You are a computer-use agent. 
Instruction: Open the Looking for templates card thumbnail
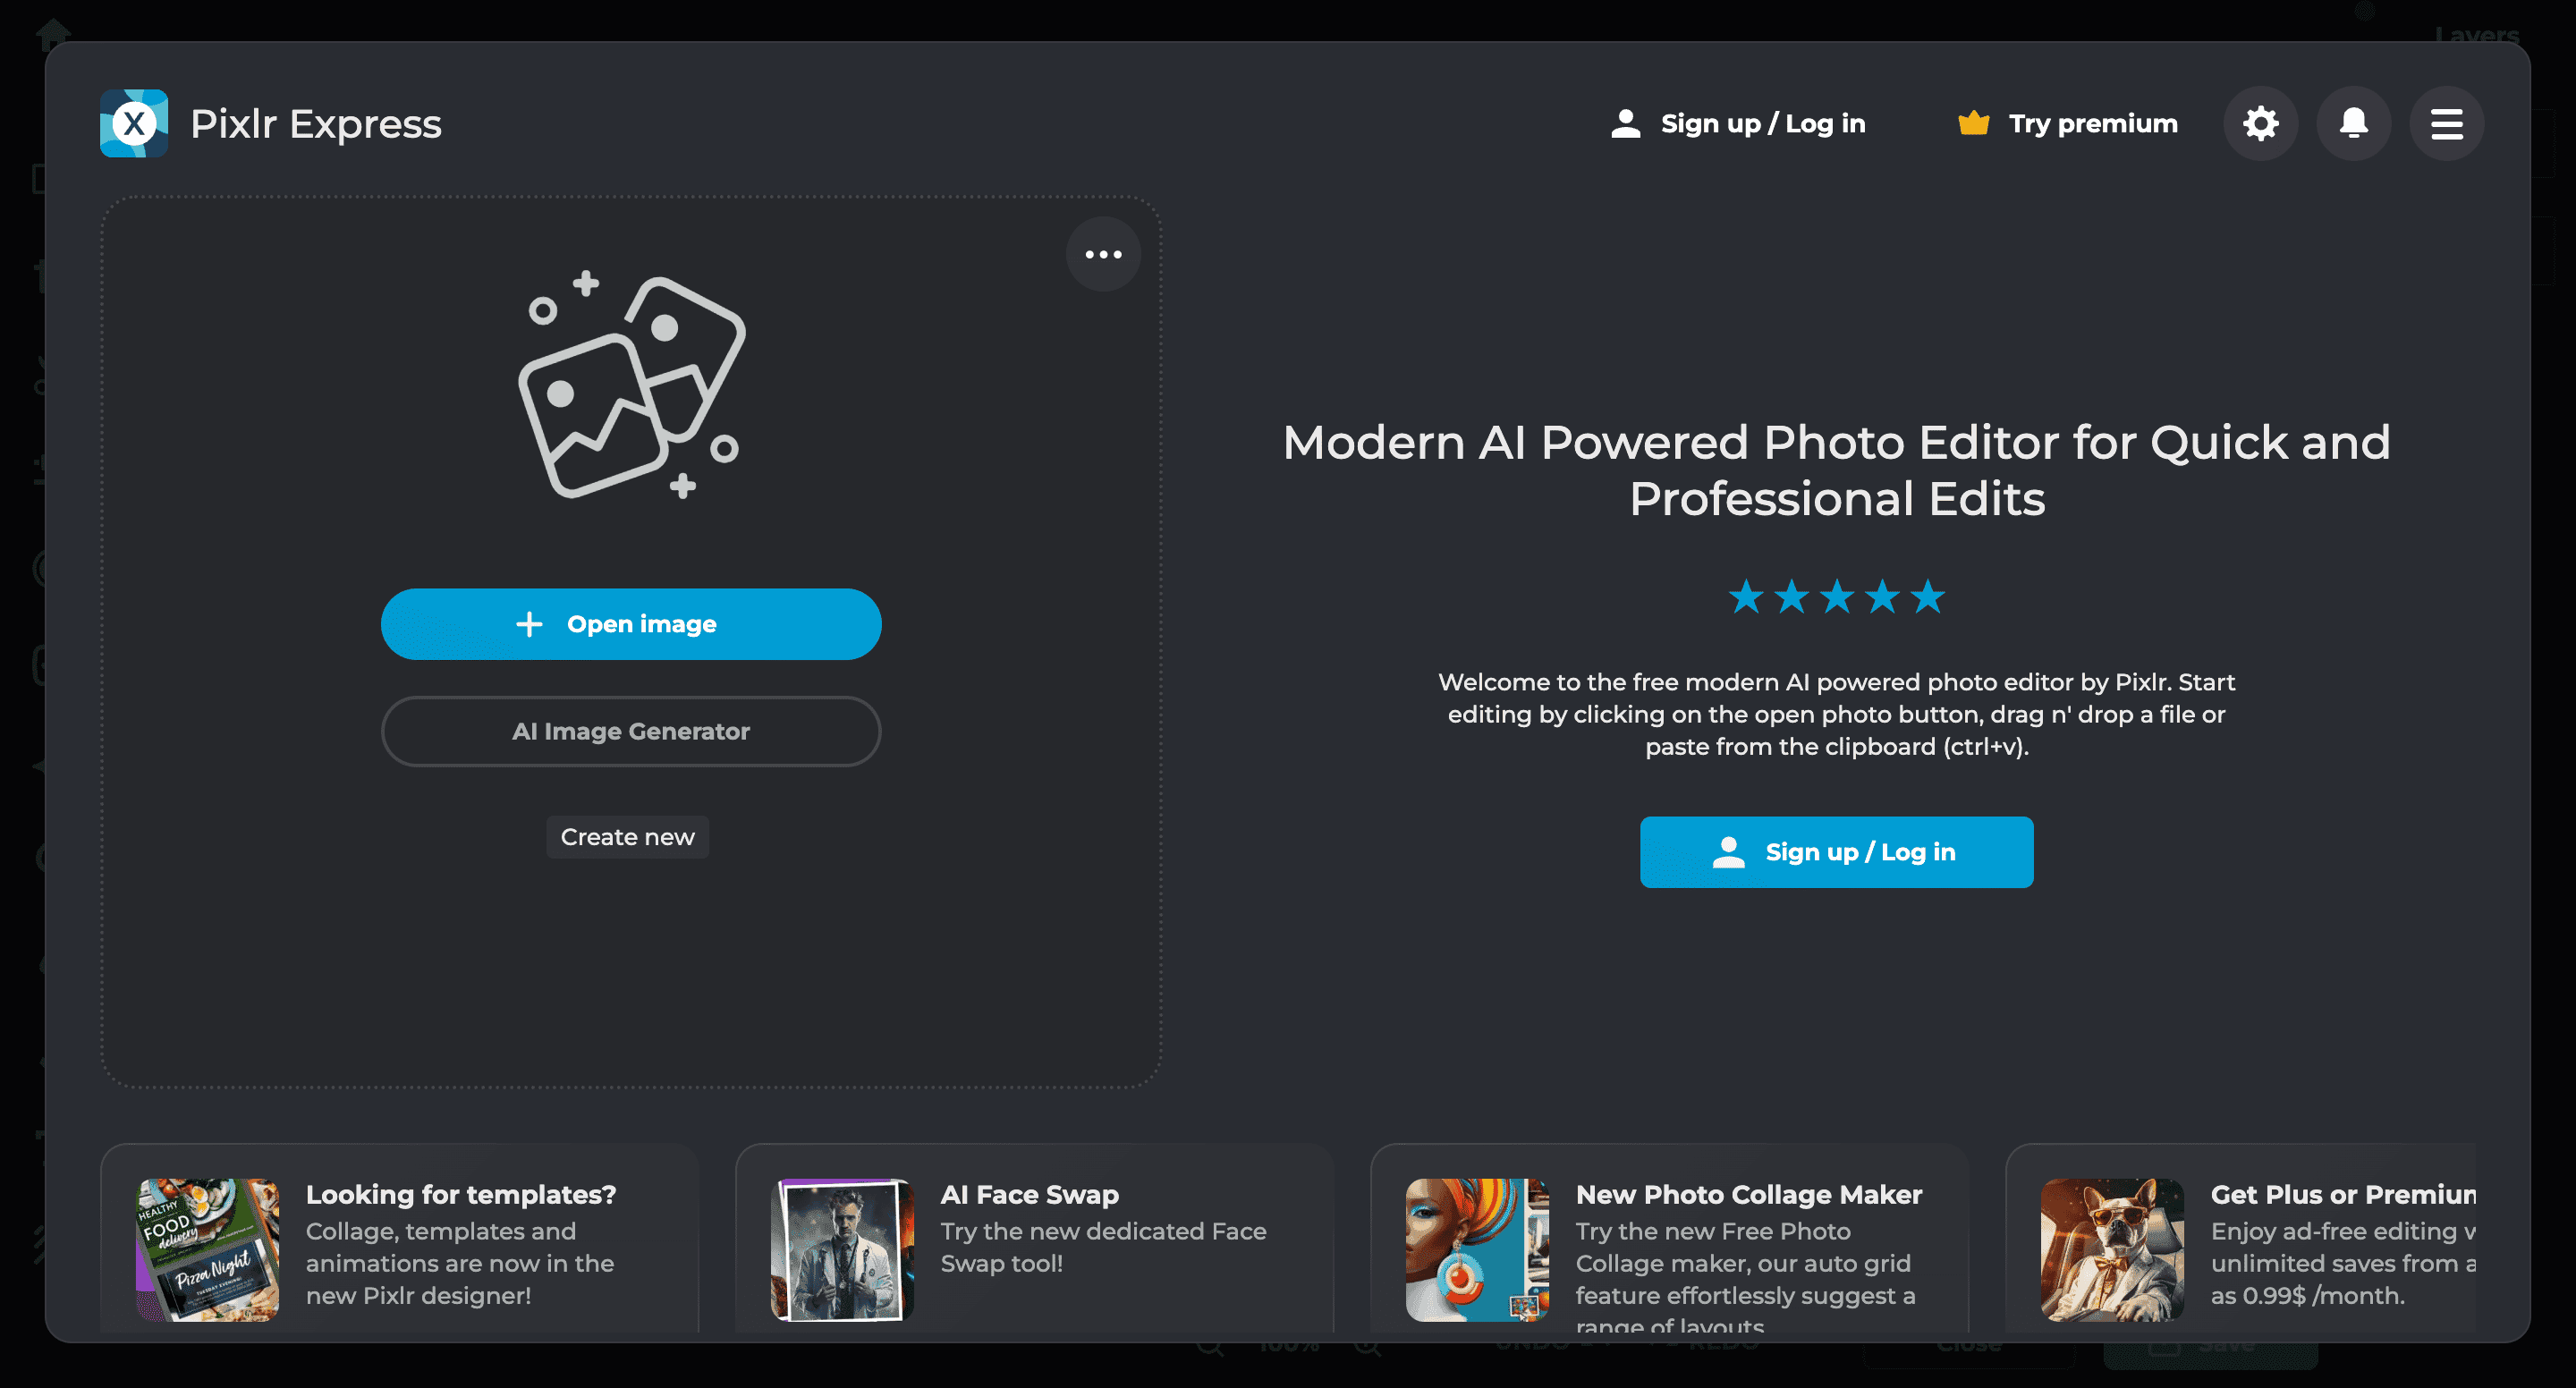[x=207, y=1249]
